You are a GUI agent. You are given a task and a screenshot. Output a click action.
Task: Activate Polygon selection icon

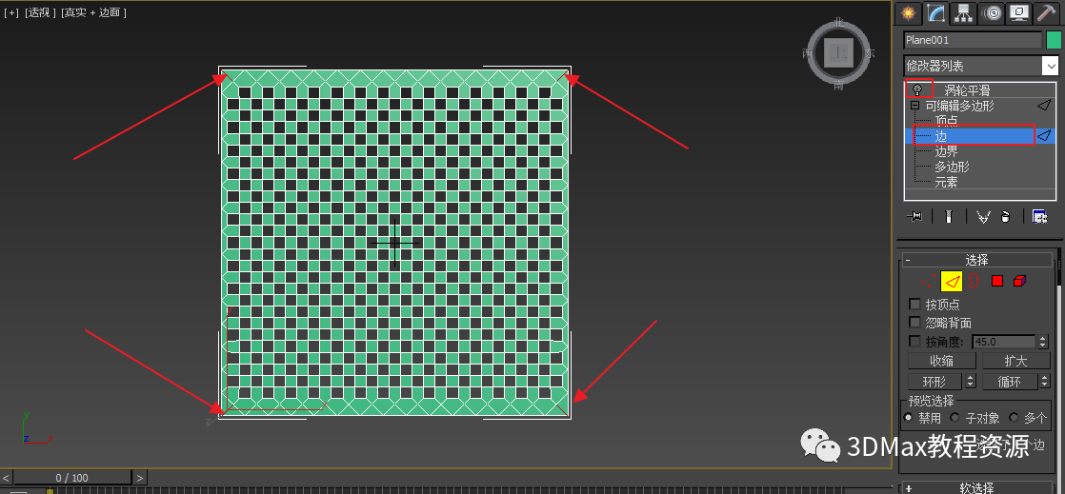pyautogui.click(x=997, y=281)
